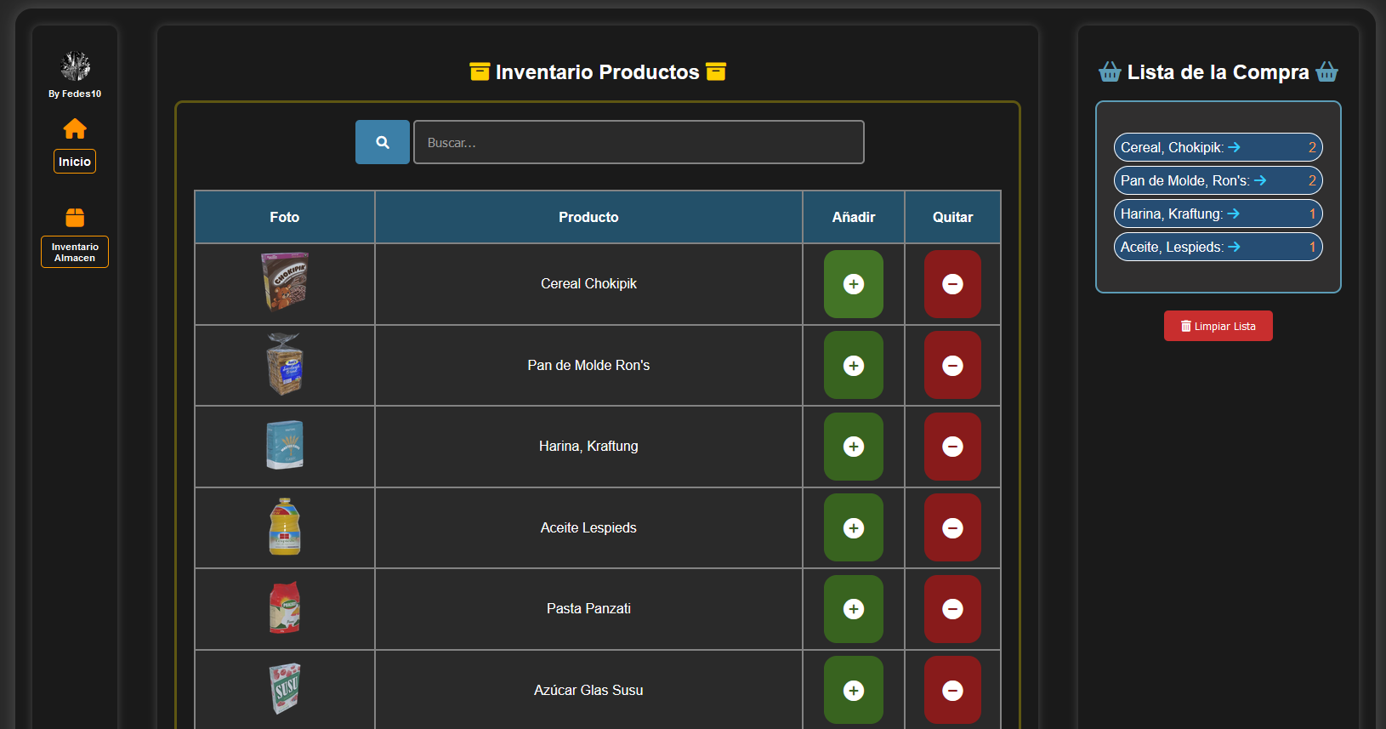Viewport: 1386px width, 729px height.
Task: Focus the Buscar search field
Action: pyautogui.click(x=639, y=142)
